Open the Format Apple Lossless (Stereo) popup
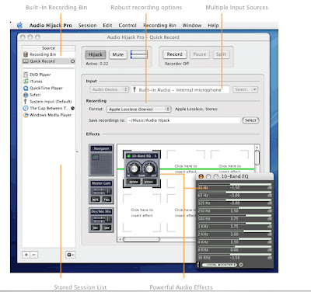 pos(139,109)
